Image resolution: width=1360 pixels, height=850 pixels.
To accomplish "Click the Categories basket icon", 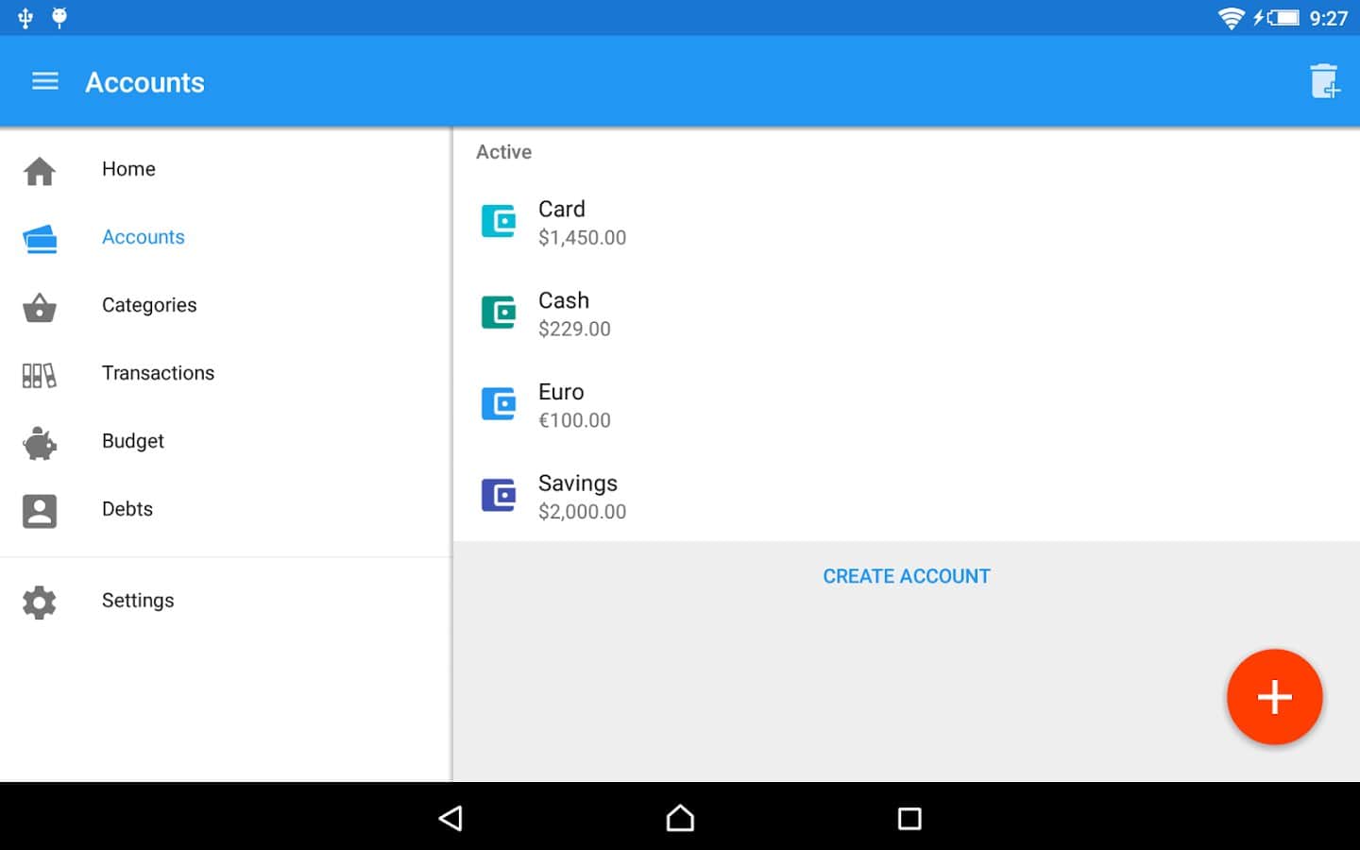I will tap(40, 307).
